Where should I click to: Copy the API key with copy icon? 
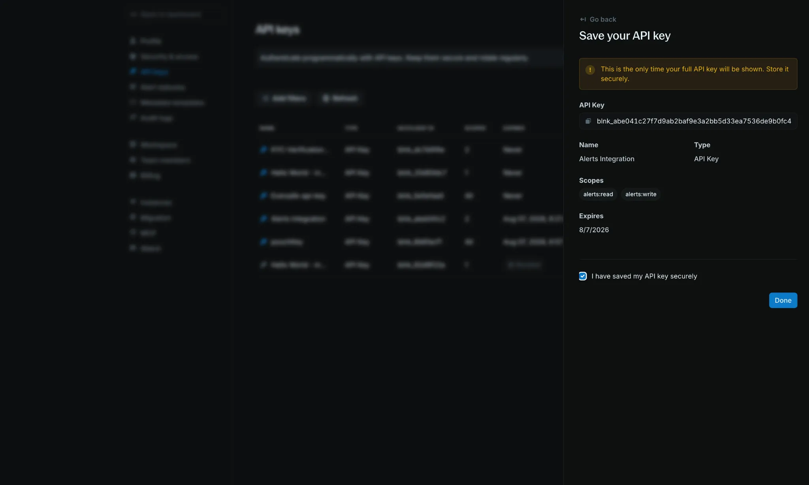tap(588, 121)
